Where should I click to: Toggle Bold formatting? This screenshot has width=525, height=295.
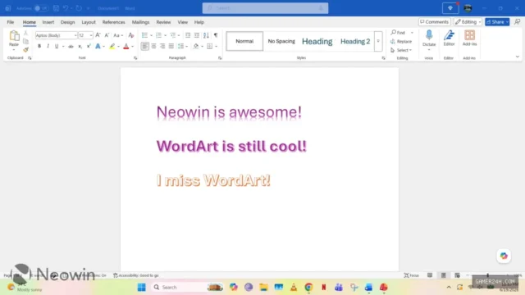point(39,46)
